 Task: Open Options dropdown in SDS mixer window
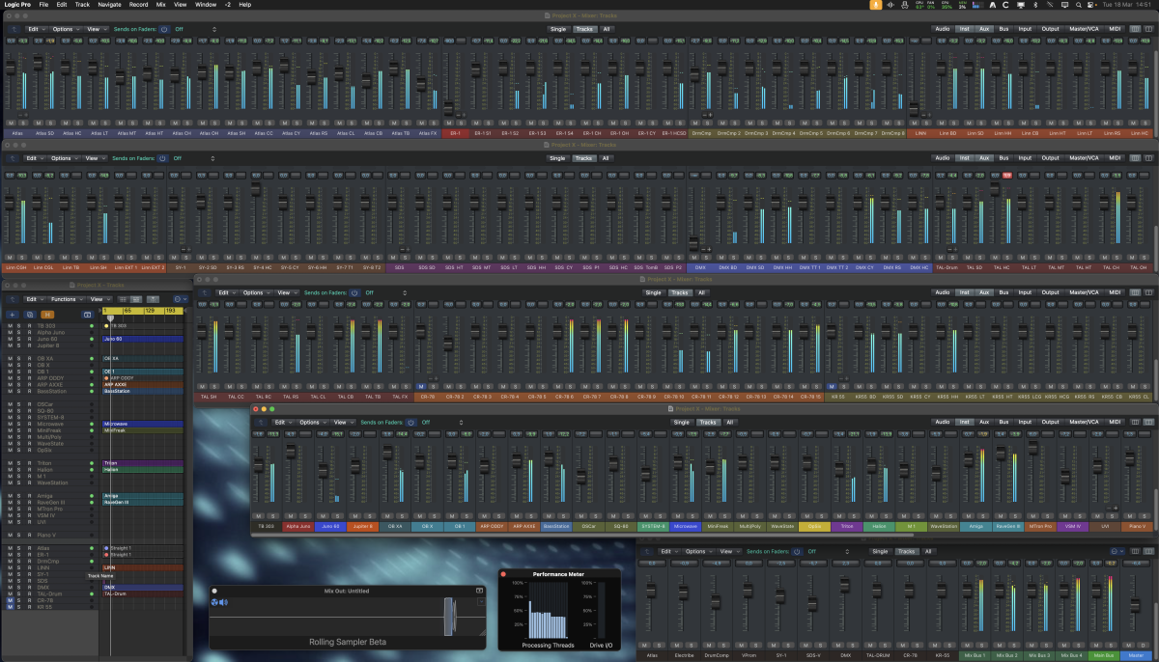64,158
